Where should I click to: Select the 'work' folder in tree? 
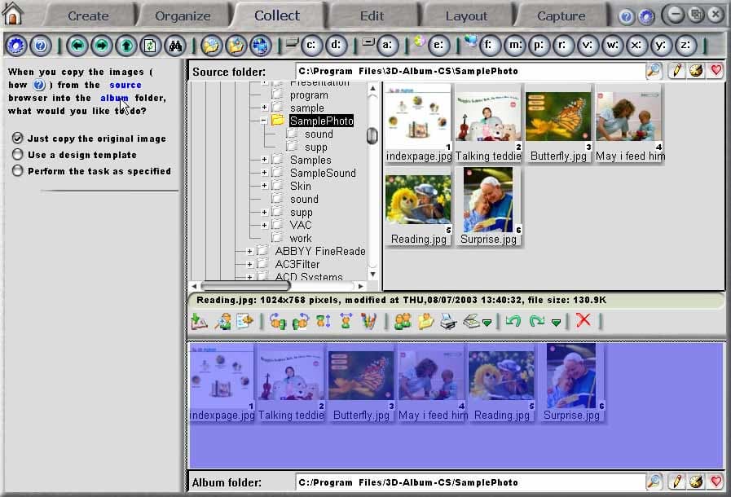coord(301,238)
